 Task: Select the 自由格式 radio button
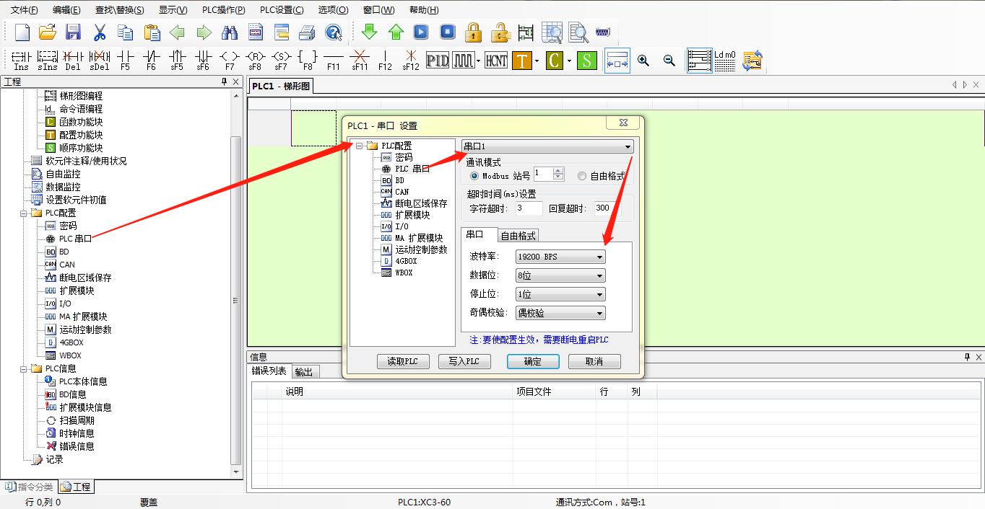[582, 176]
